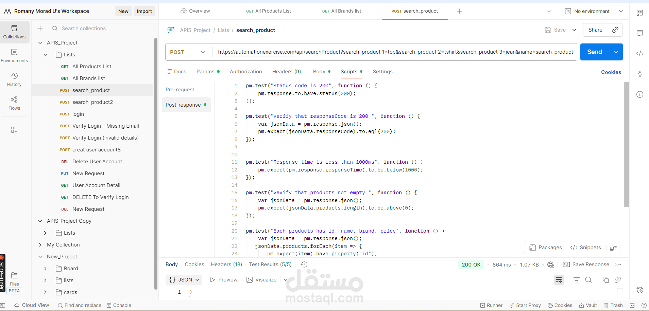649x311 pixels.
Task: Open the No environment selector
Action: point(594,11)
